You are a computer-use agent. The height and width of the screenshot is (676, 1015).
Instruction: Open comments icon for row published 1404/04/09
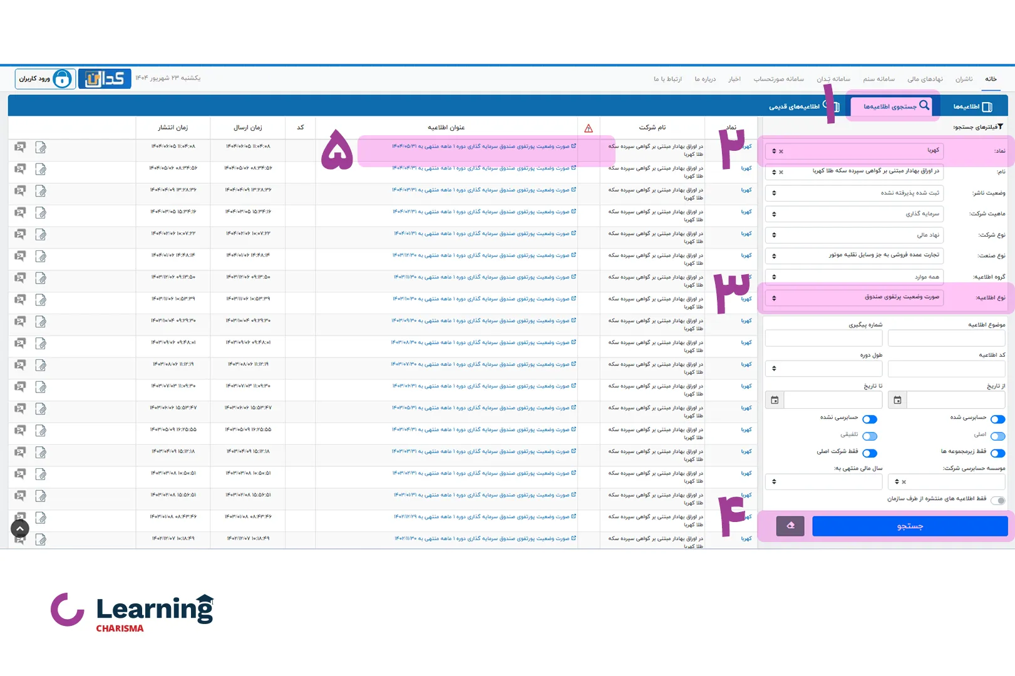click(20, 191)
